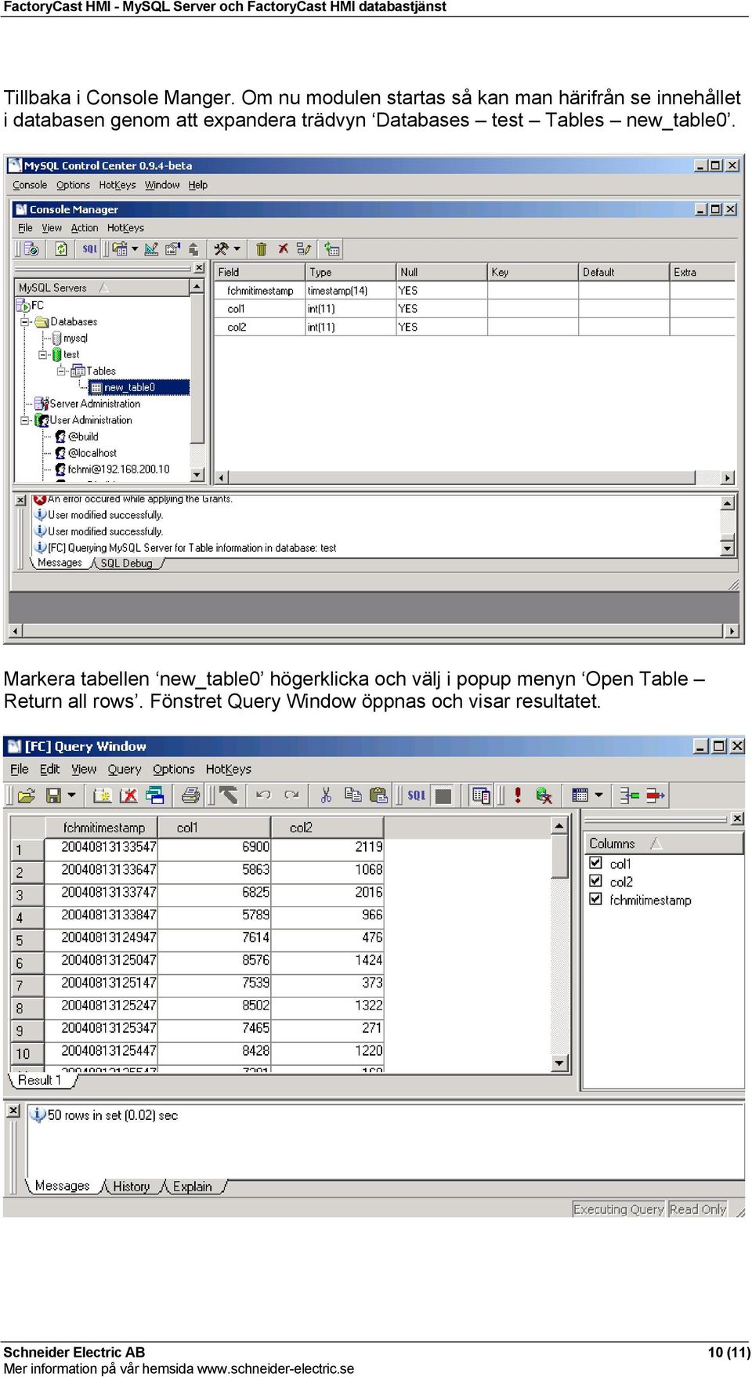Click the delete record red arrow icon
This screenshot has height=1377, width=752.
coord(656,795)
